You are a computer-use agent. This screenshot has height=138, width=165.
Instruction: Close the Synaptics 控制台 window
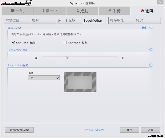pyautogui.click(x=160, y=2)
